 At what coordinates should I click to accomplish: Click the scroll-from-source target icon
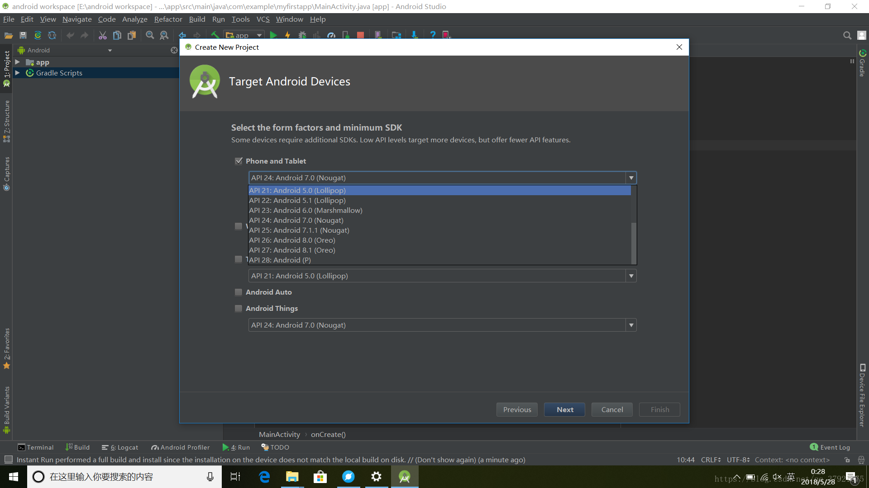pyautogui.click(x=174, y=50)
